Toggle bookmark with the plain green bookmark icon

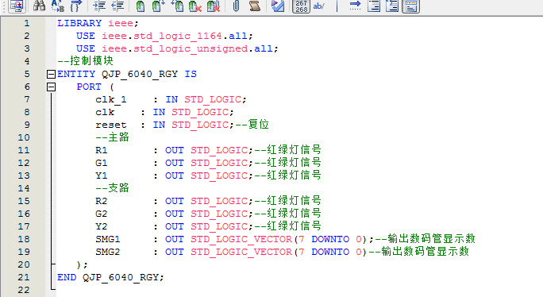141,6
